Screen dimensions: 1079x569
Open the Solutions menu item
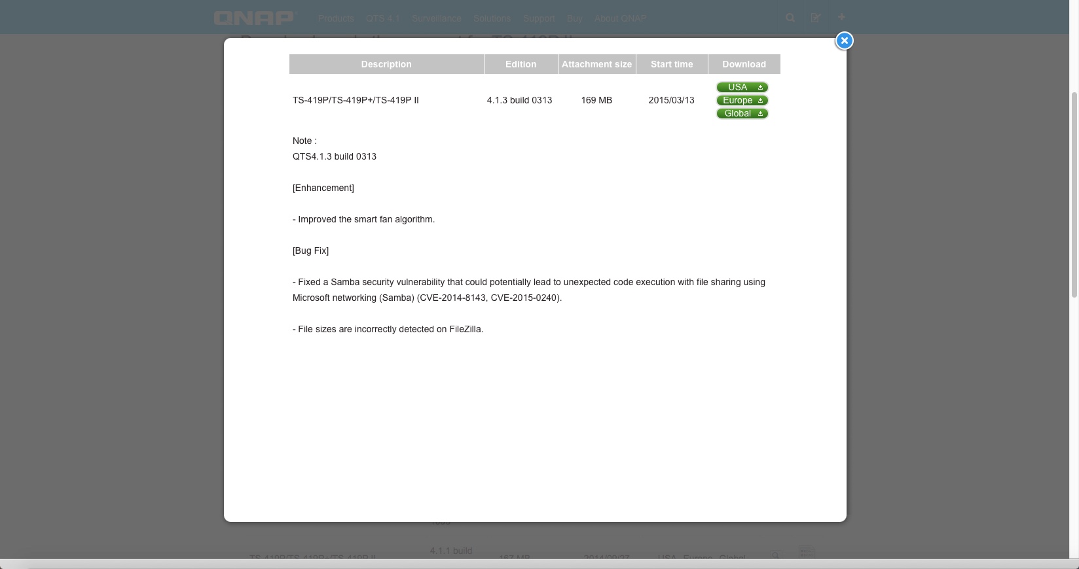click(x=492, y=18)
